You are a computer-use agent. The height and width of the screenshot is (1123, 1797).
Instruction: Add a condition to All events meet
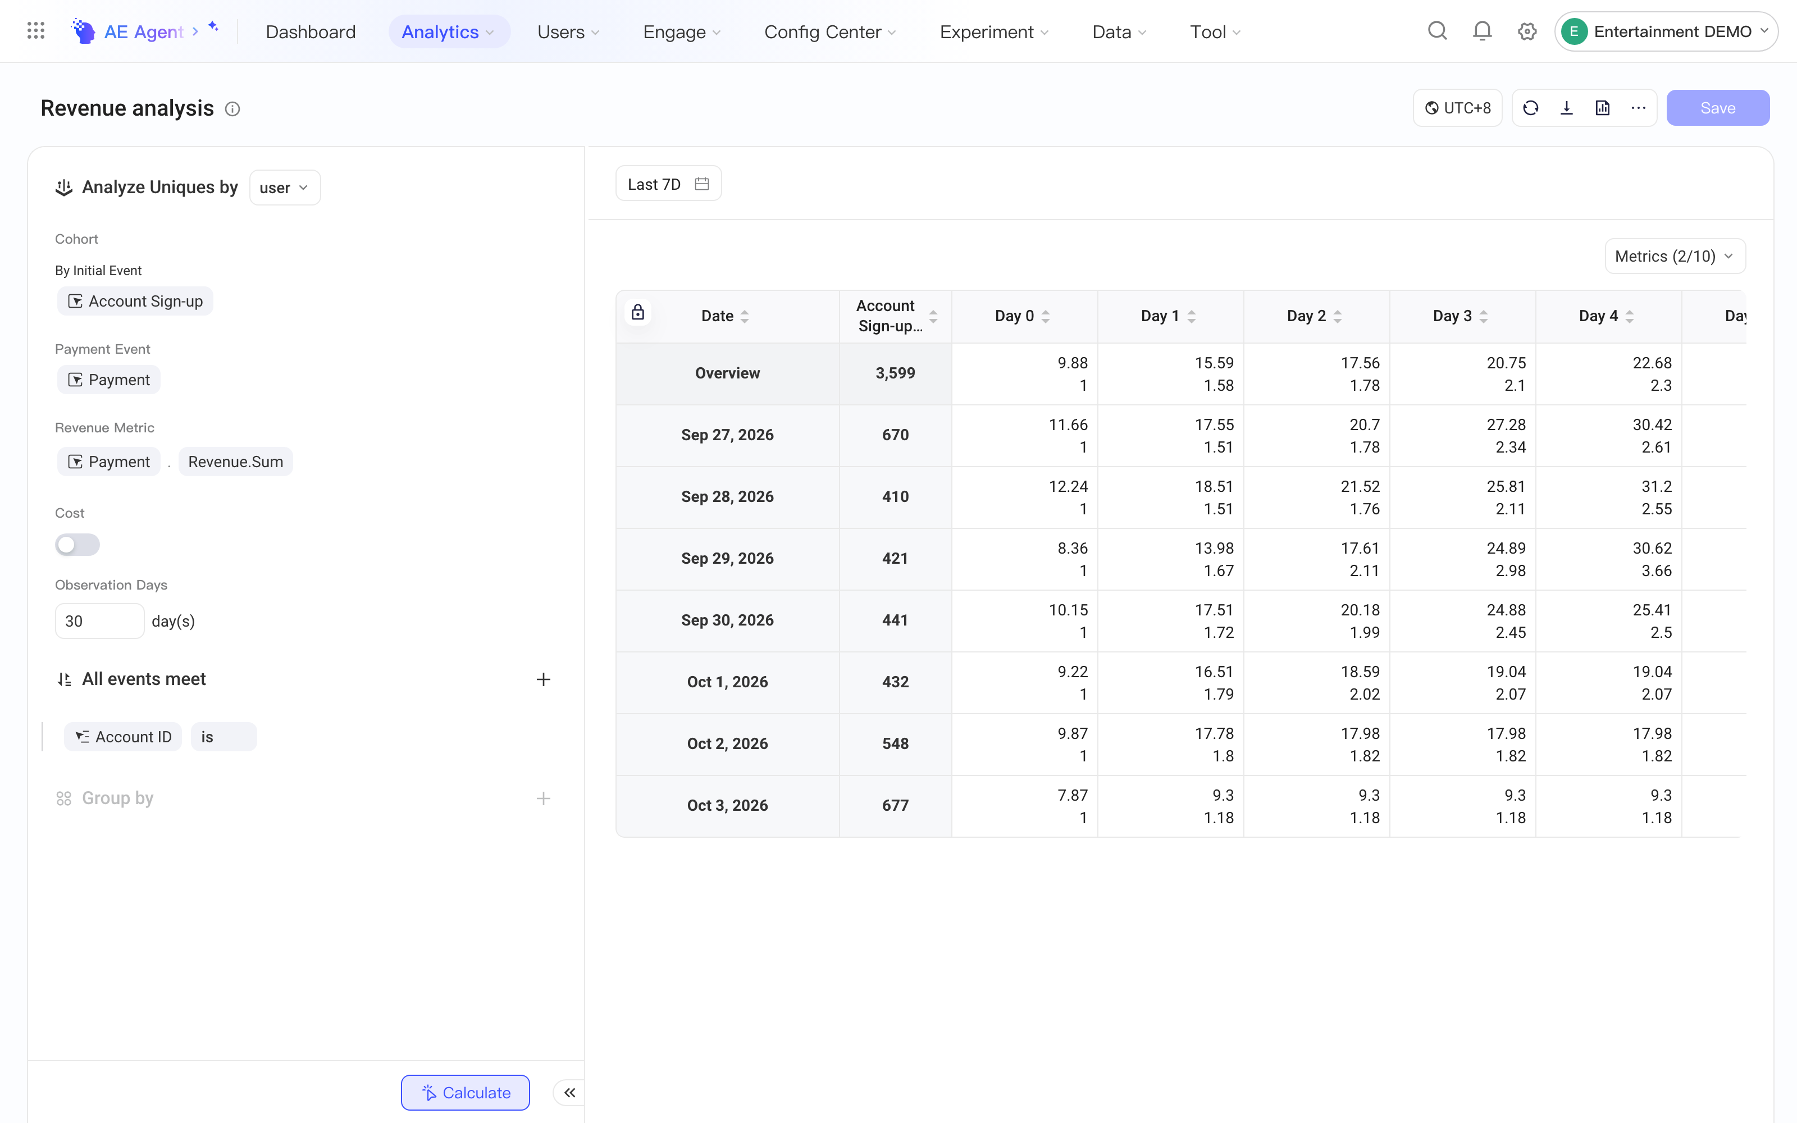tap(544, 679)
